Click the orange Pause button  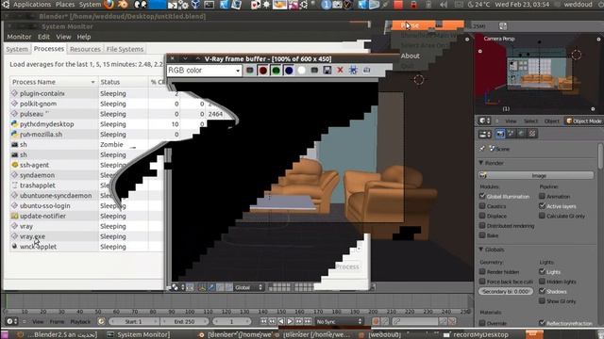(428, 25)
